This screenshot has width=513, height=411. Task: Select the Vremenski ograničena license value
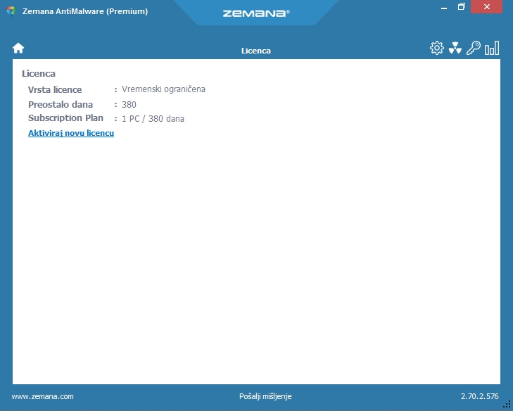coord(163,89)
